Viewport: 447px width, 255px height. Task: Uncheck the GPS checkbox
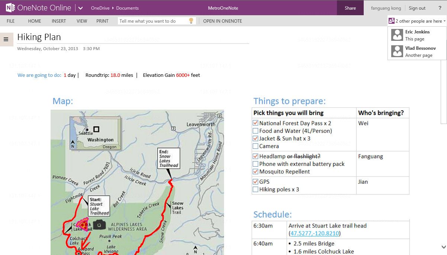(255, 182)
